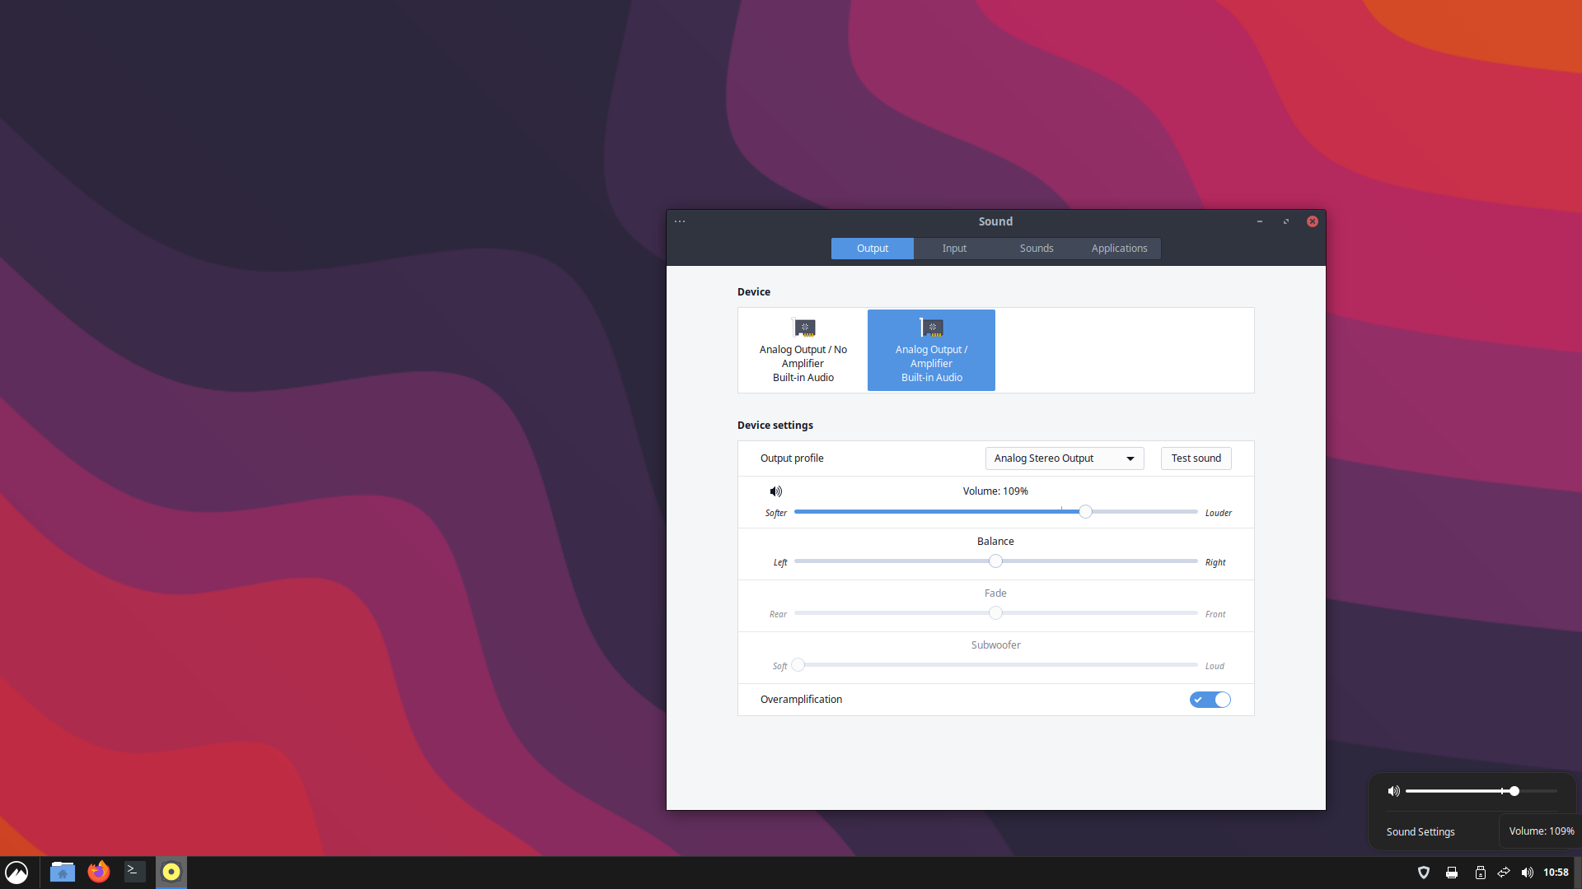Toggle the Overamplification switch on/off

[1210, 698]
